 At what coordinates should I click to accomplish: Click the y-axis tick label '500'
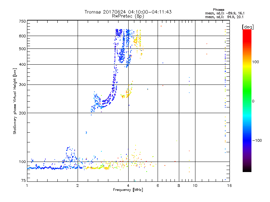point(22,49)
